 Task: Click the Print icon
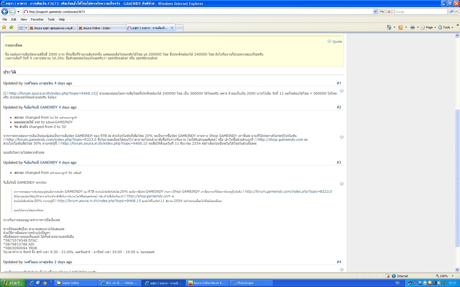pyautogui.click(x=412, y=27)
